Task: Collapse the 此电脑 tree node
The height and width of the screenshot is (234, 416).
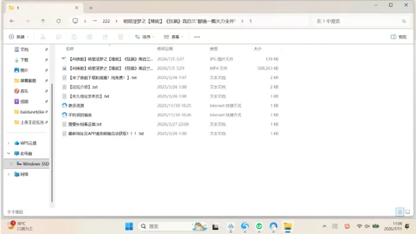Action: pyautogui.click(x=9, y=153)
